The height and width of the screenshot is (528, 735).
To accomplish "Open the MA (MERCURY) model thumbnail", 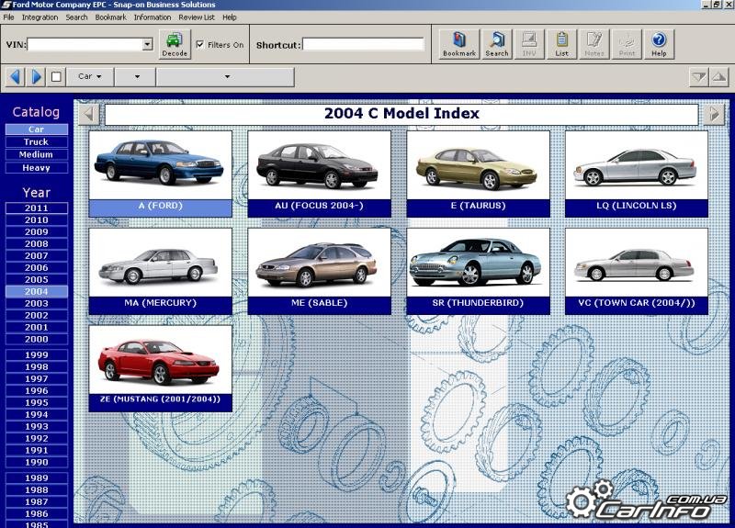I will pos(160,271).
